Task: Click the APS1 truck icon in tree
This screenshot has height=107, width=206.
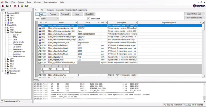Action: 8,30
